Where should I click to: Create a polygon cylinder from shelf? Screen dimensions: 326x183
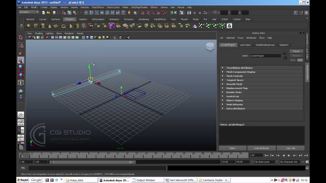click(43, 26)
